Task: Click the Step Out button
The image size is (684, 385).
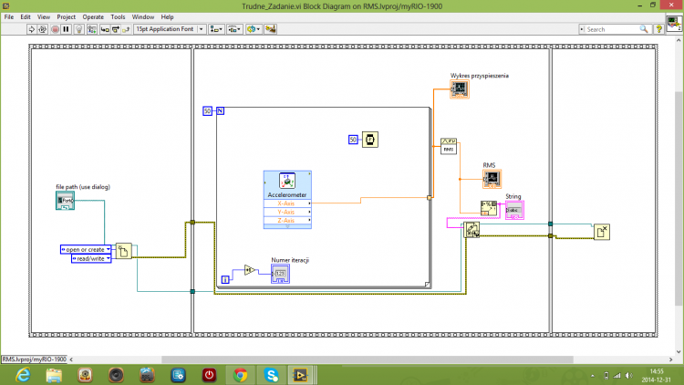Action: pyautogui.click(x=126, y=29)
